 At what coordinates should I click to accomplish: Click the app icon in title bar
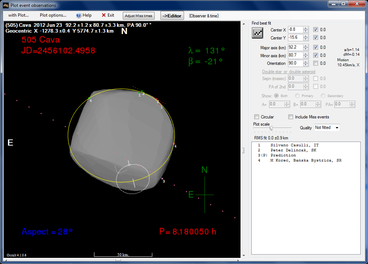click(6, 5)
